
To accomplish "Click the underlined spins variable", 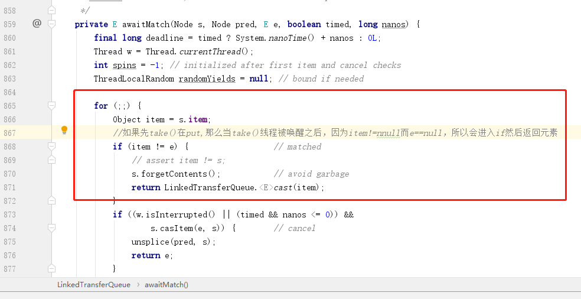I will [x=125, y=65].
